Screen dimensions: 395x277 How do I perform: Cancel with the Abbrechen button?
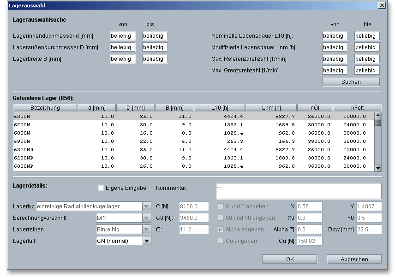354,259
